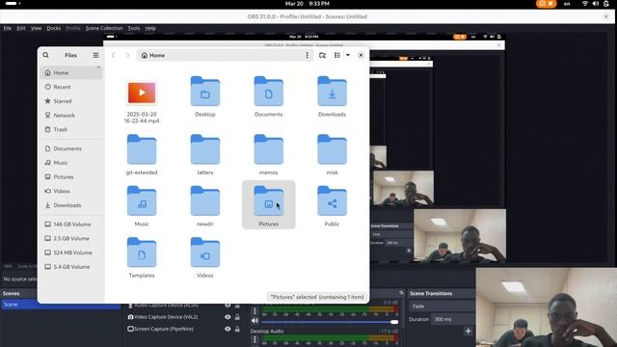
Task: Click the search-everywhere folder icon in Files toolbar
Action: [322, 56]
